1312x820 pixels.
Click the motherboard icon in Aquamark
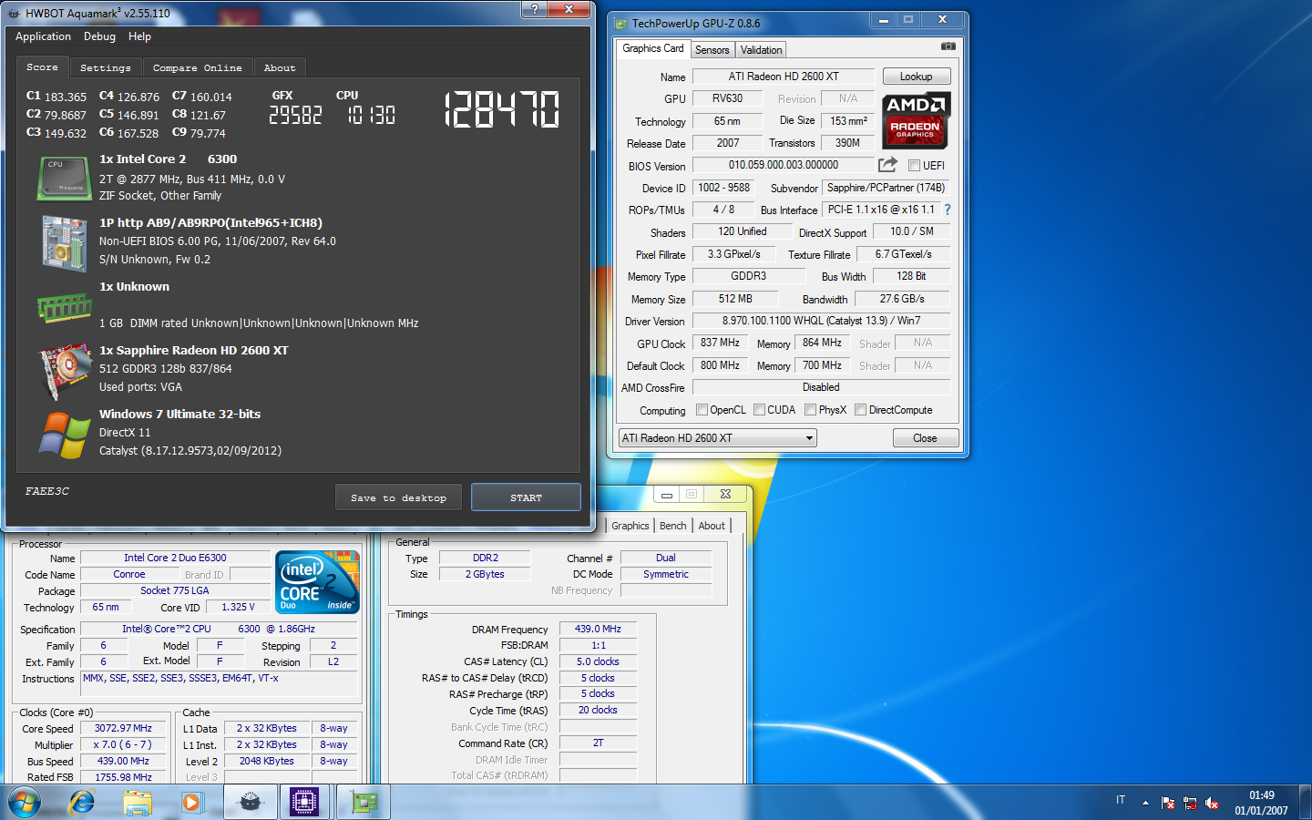click(63, 242)
